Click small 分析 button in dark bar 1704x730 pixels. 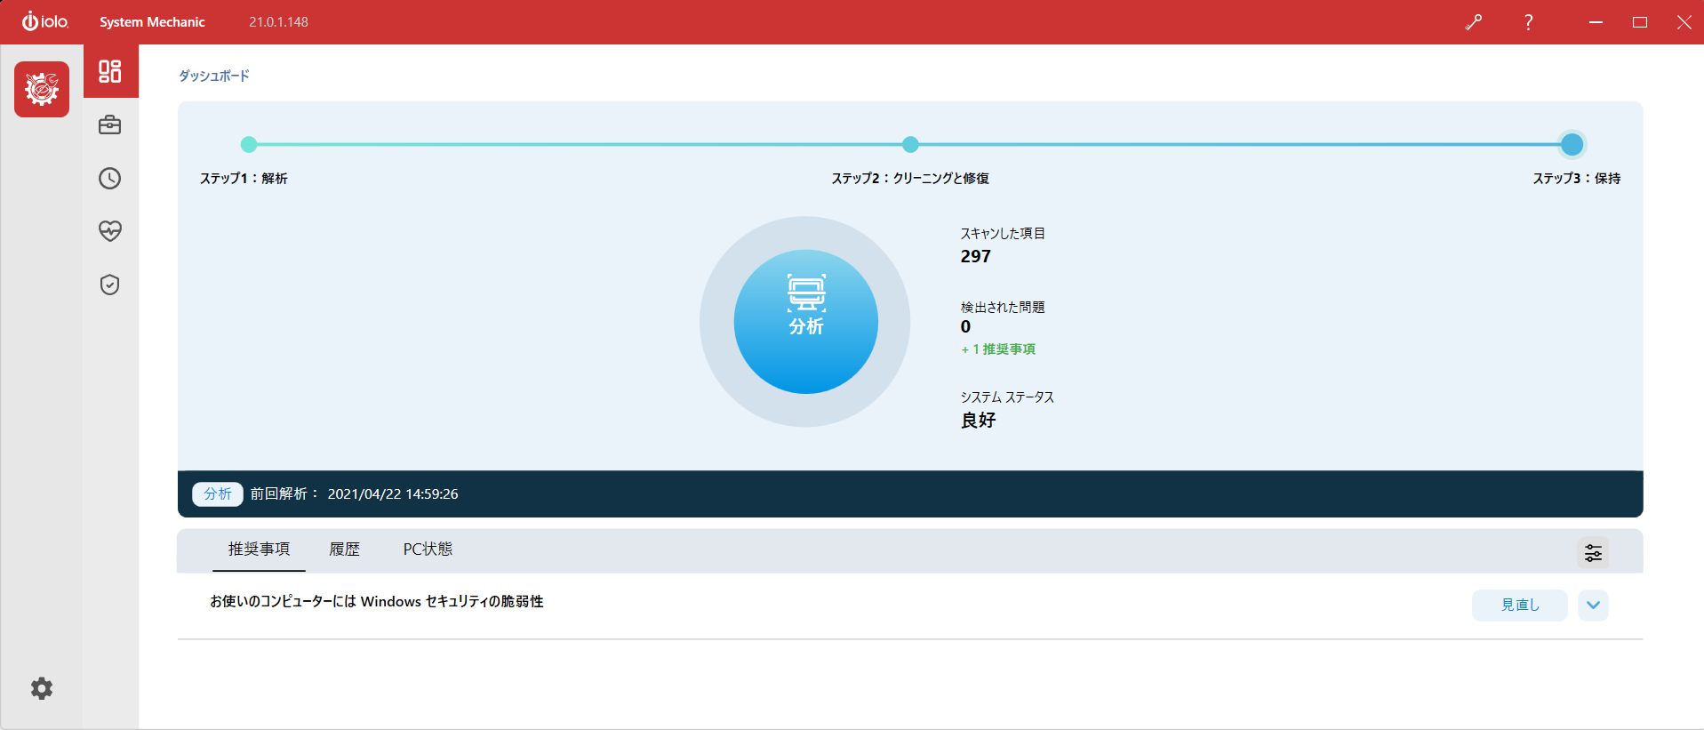click(218, 493)
